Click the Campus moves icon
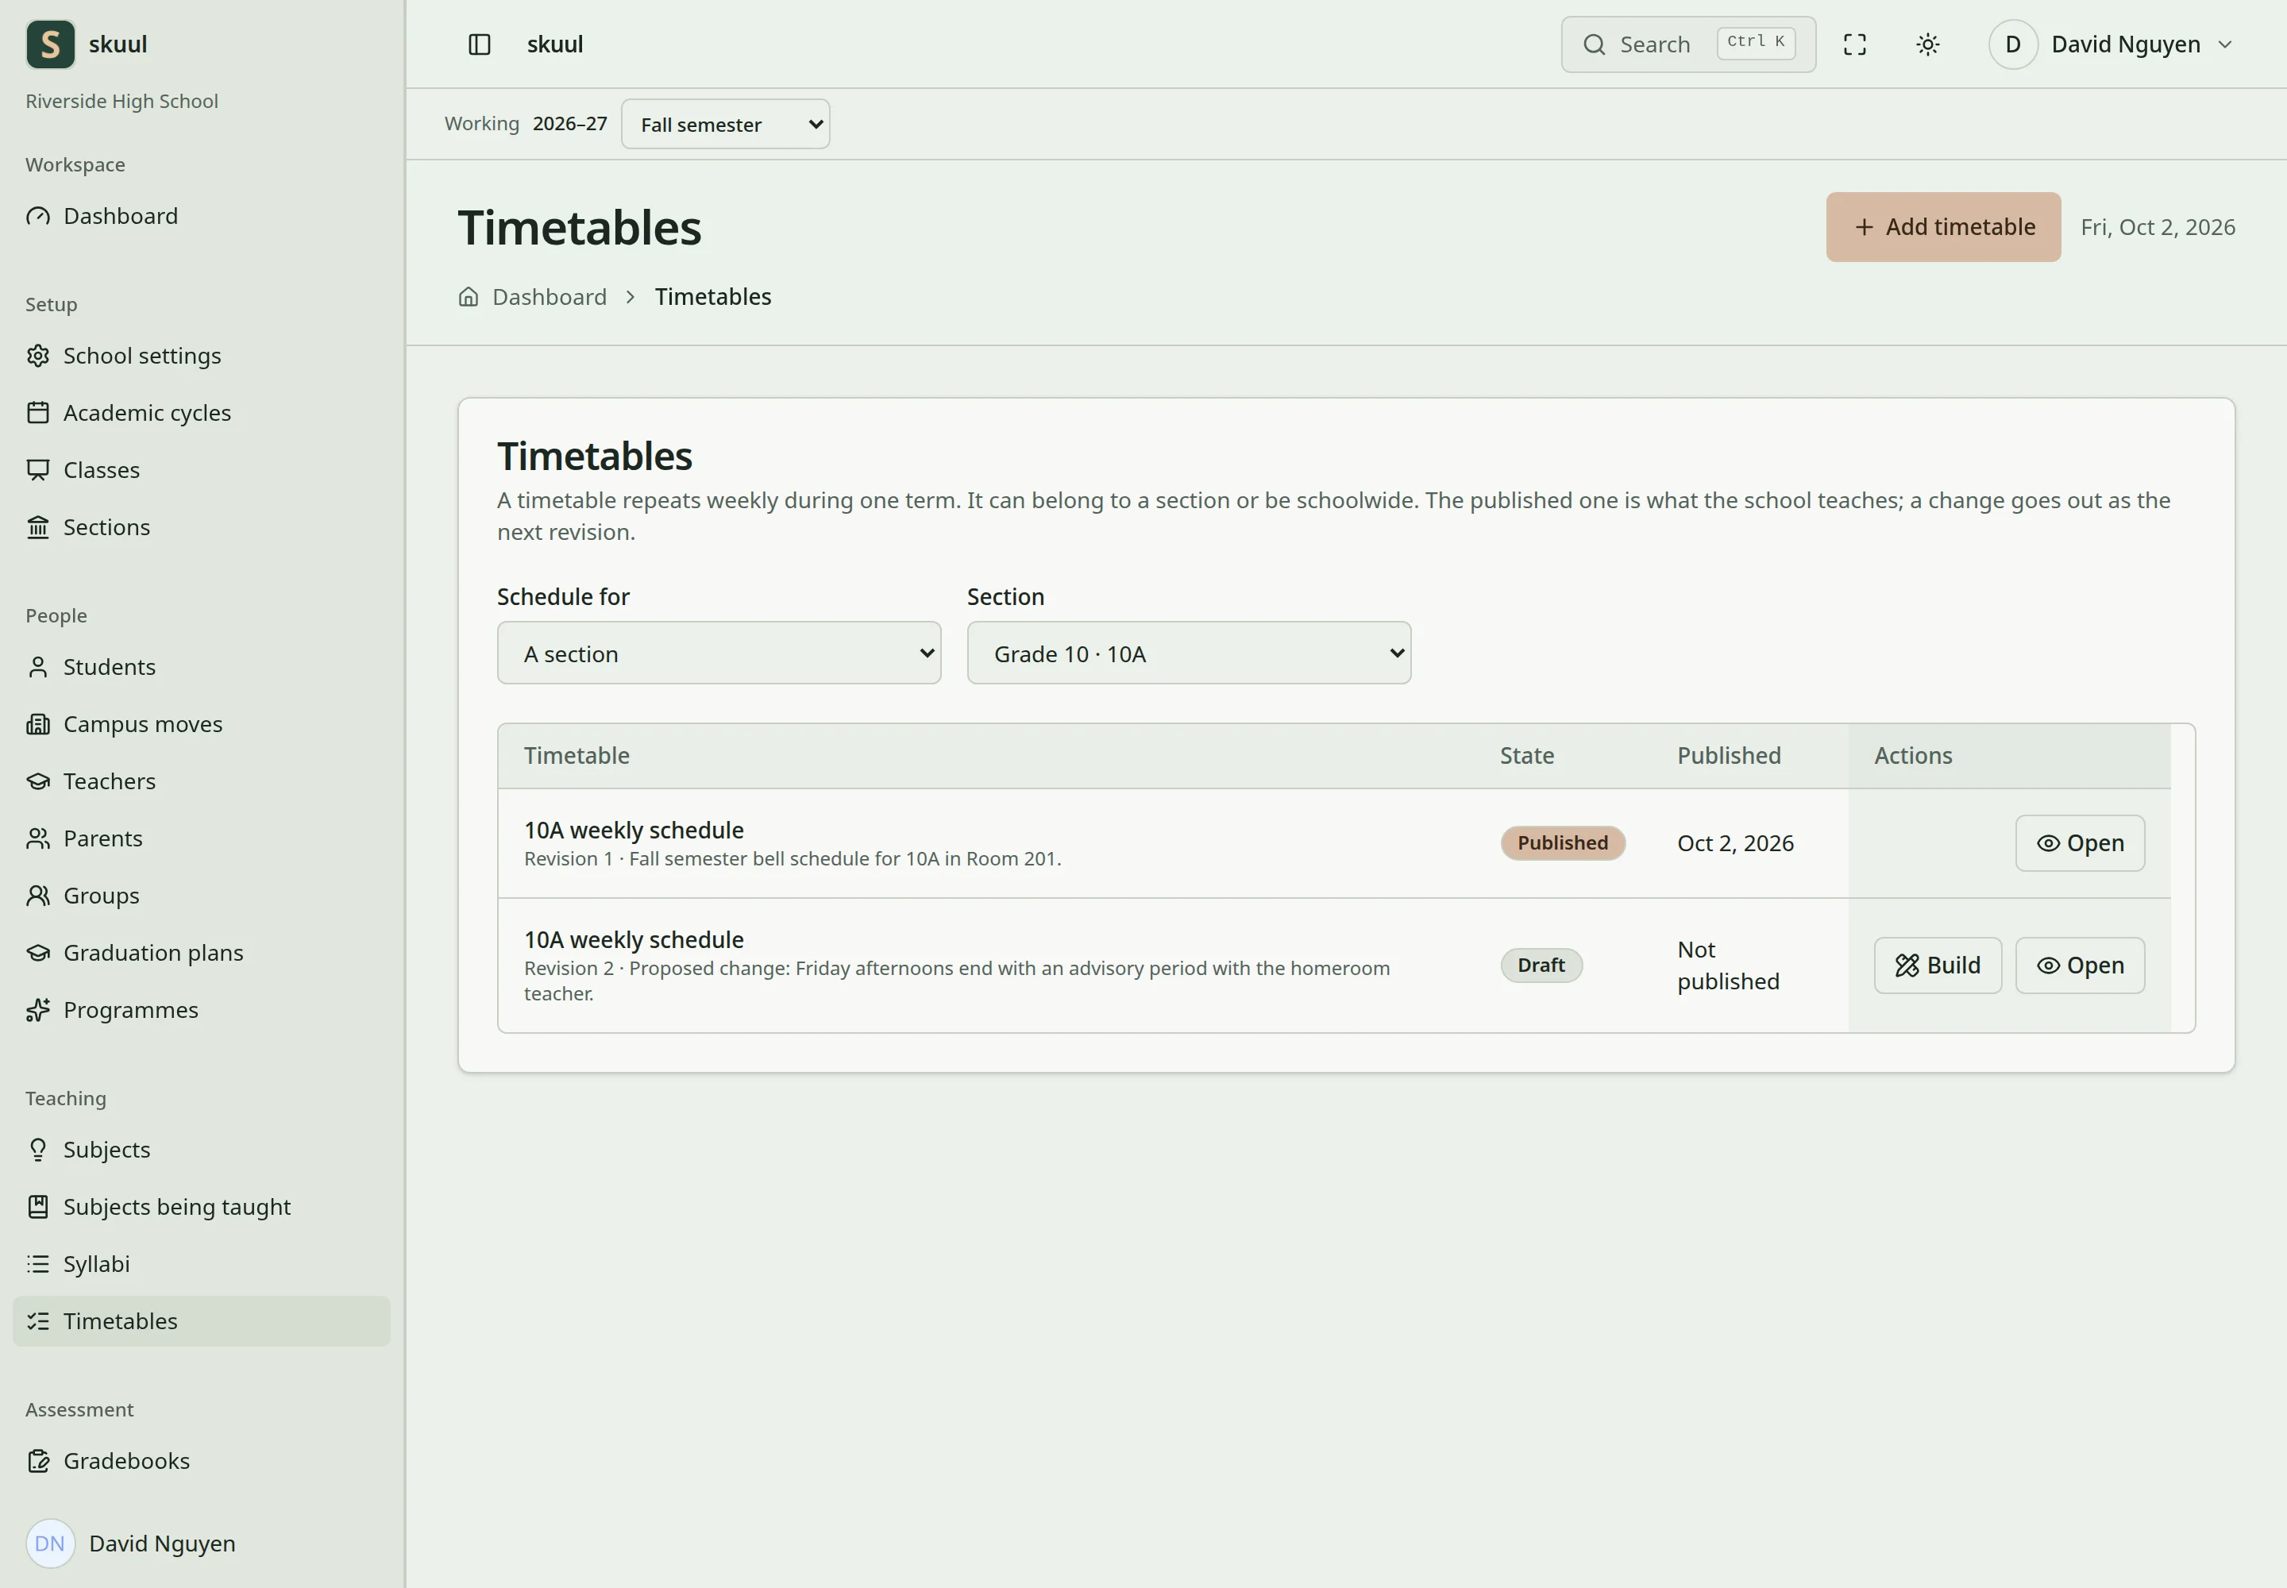 38,724
